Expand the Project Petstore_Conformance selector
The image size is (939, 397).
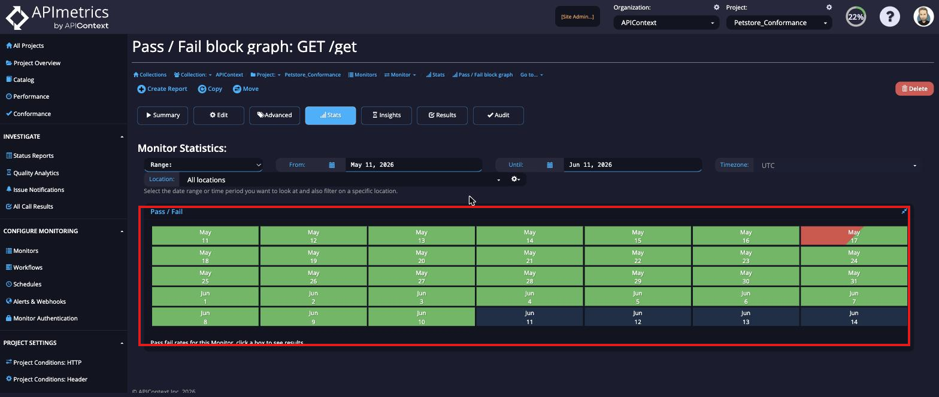click(x=779, y=23)
